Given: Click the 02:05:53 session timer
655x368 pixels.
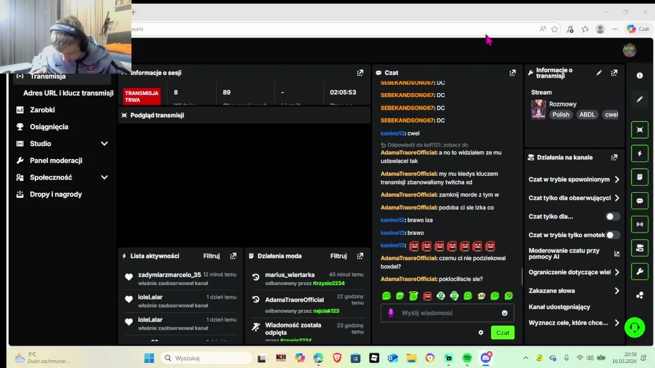Looking at the screenshot, I should [x=343, y=93].
